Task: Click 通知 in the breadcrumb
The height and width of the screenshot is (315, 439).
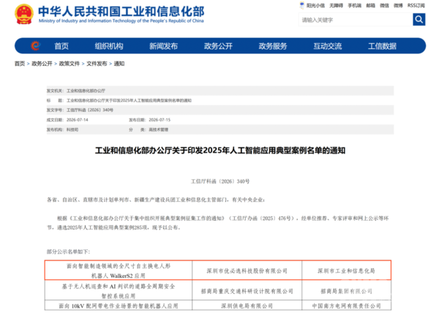Action: (119, 64)
